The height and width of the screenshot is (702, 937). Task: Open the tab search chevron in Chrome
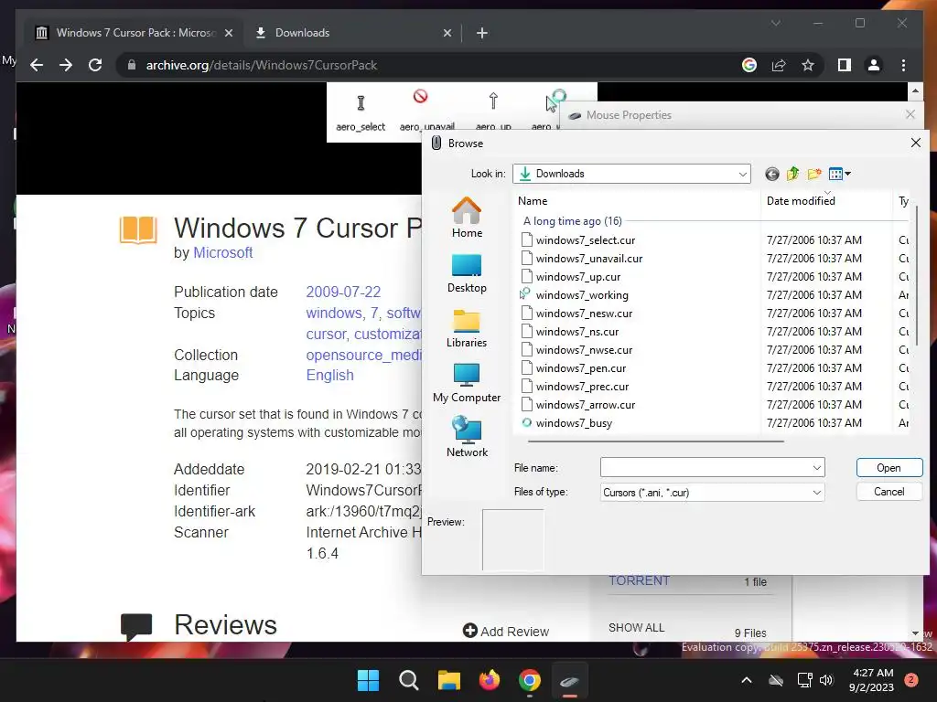coord(775,23)
